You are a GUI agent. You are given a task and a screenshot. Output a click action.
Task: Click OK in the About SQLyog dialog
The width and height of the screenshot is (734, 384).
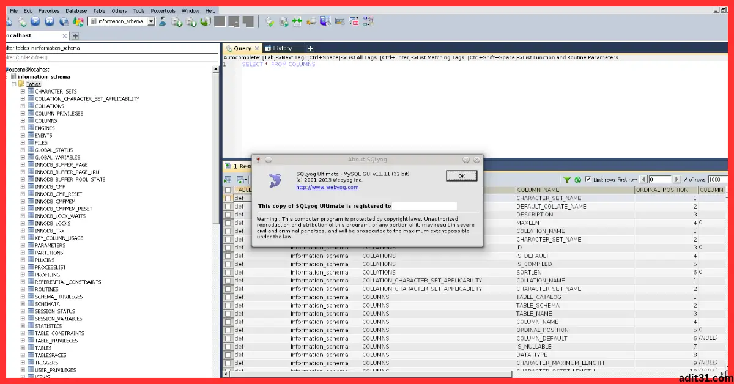click(462, 176)
